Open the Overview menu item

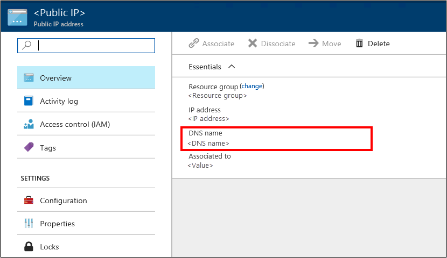(x=55, y=78)
